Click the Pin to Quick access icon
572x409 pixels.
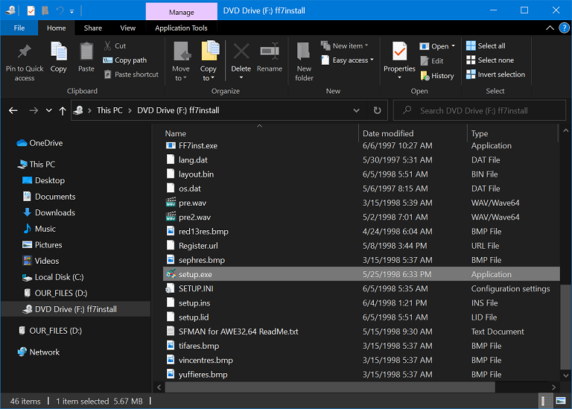(x=25, y=52)
